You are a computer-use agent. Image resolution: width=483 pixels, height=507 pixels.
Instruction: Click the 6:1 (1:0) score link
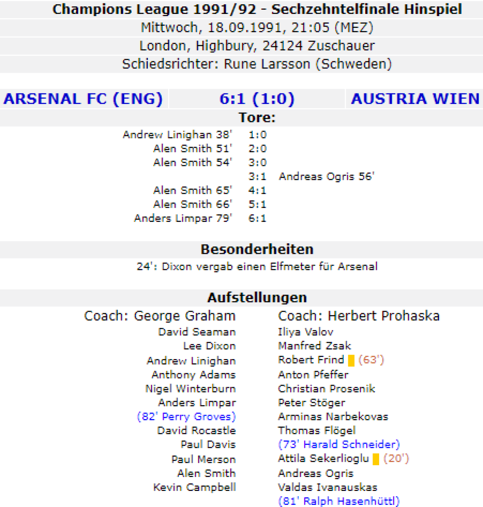[x=257, y=99]
